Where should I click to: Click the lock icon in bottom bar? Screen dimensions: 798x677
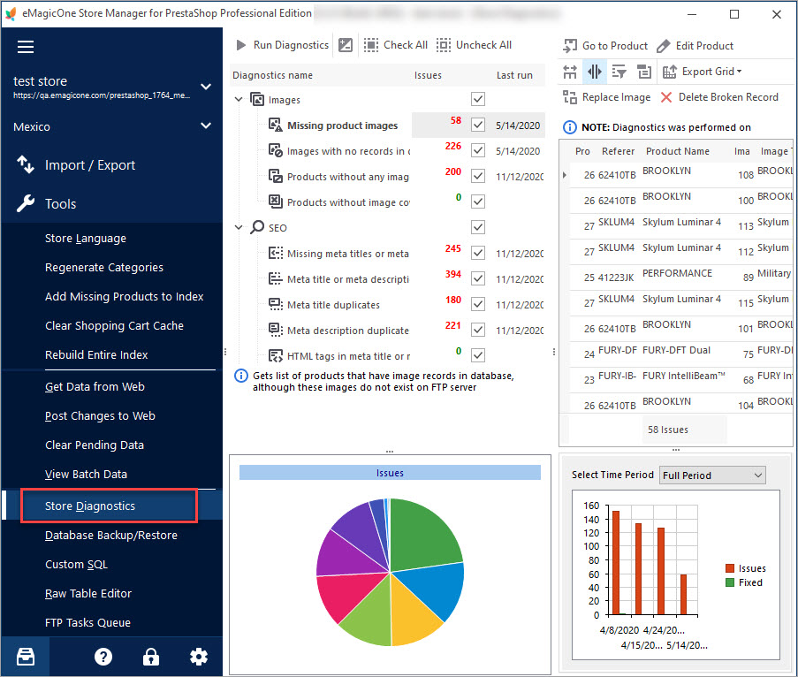150,657
